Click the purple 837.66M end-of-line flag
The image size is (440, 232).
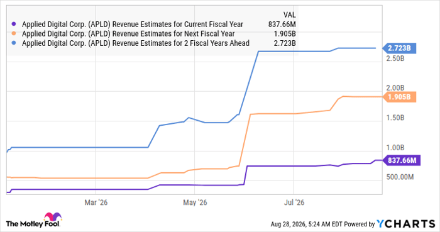[x=402, y=160]
